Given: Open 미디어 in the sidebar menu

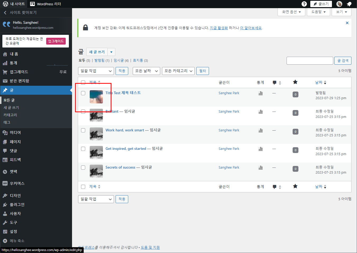Looking at the screenshot, I should tap(36, 133).
